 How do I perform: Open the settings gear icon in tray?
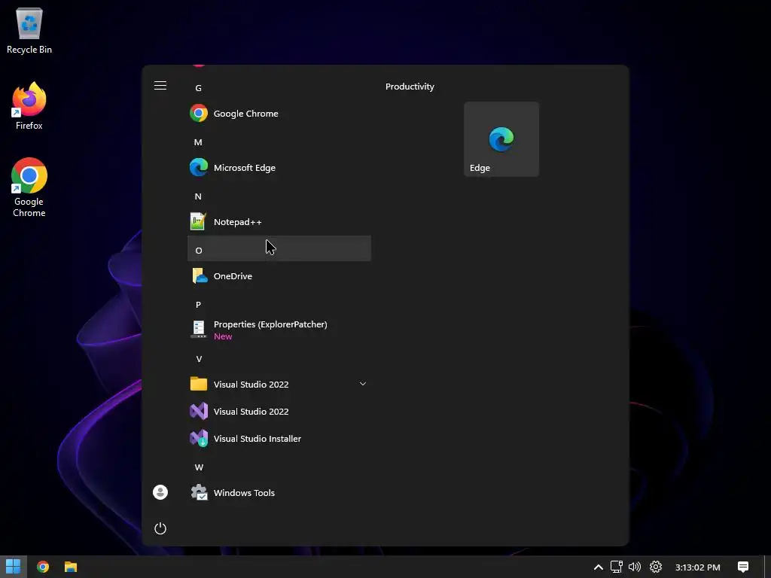656,567
